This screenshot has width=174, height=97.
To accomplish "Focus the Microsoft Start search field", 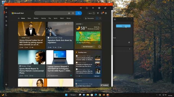I will click(51, 13).
